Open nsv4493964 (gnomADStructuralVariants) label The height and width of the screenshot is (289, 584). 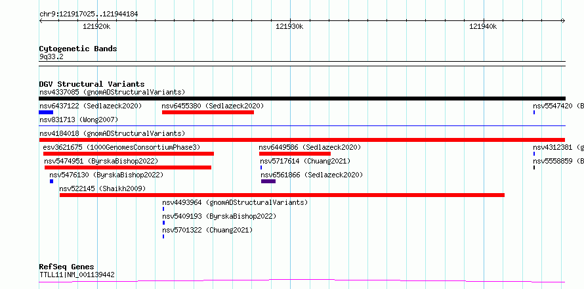click(235, 202)
